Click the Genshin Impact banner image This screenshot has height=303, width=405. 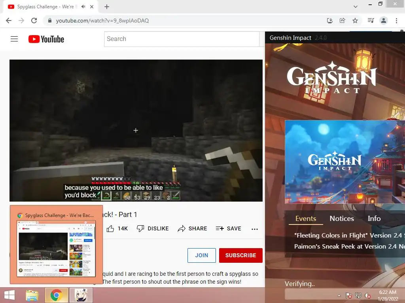[345, 162]
